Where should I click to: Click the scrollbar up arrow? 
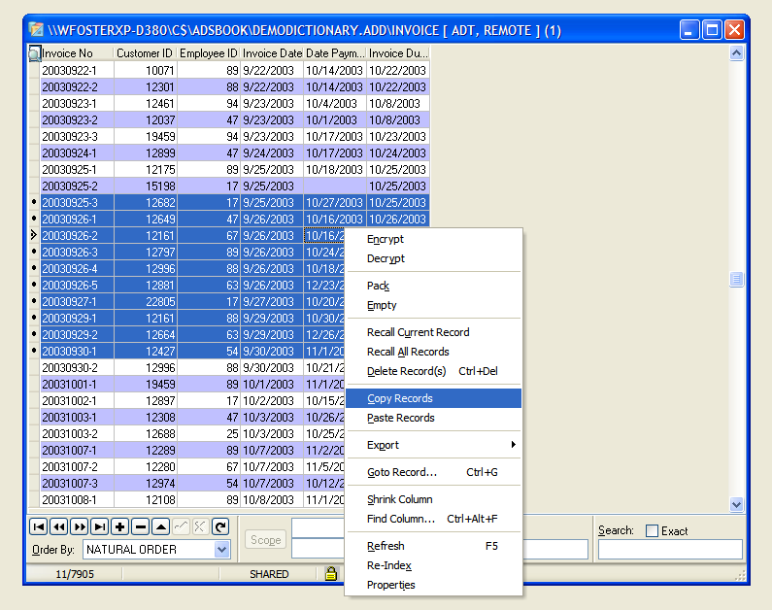tap(736, 53)
